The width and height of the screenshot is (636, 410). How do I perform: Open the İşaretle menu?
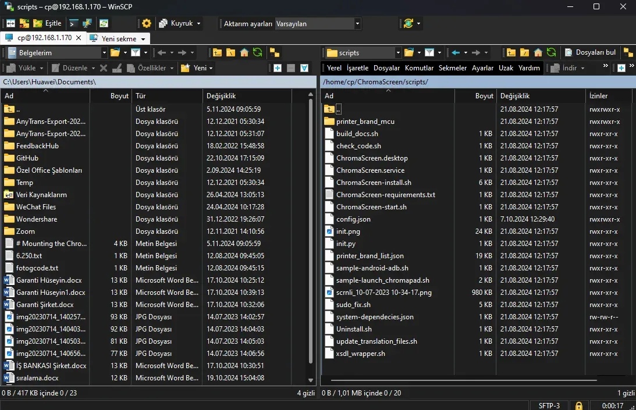[357, 67]
